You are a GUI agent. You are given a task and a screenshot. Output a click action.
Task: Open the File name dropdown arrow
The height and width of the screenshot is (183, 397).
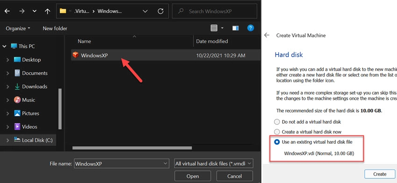[x=165, y=164]
